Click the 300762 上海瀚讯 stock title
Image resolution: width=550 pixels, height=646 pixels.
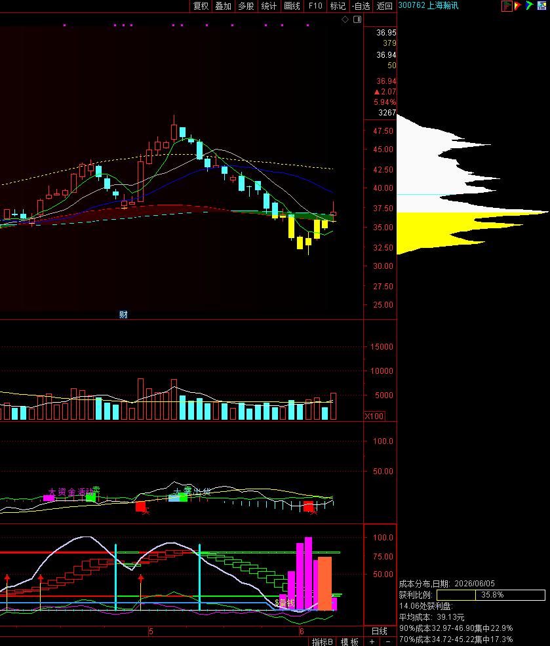[x=428, y=5]
